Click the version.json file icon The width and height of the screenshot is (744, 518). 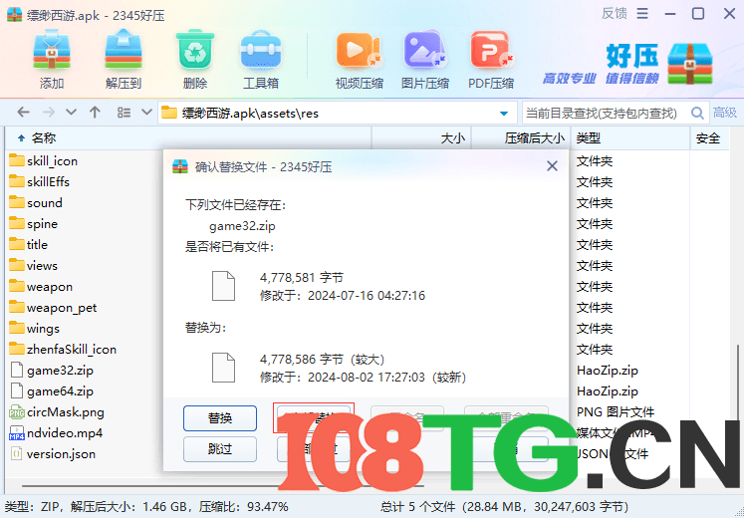(x=17, y=453)
